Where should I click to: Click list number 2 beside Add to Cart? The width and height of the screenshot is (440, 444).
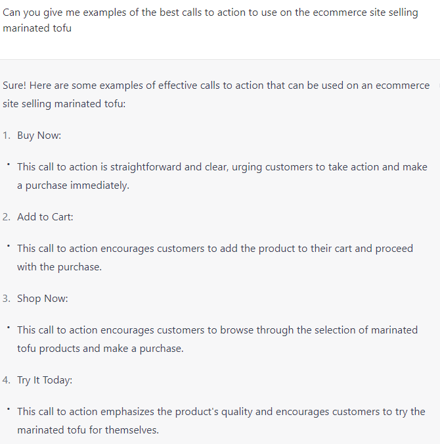[7, 217]
